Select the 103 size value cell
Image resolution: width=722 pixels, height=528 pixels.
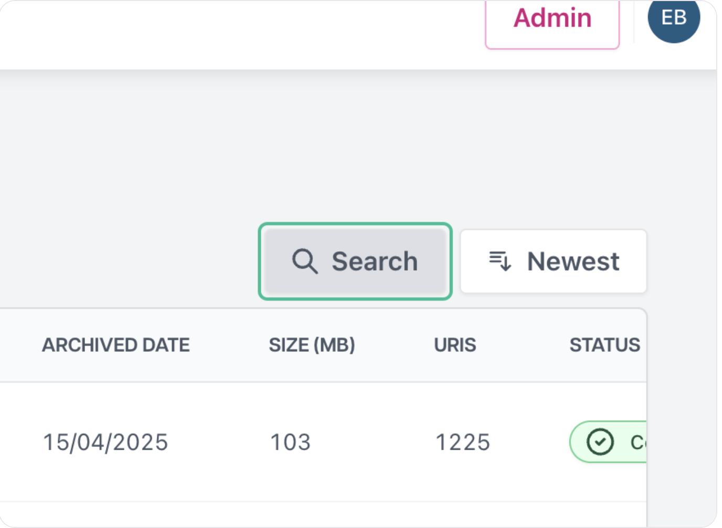pyautogui.click(x=291, y=442)
